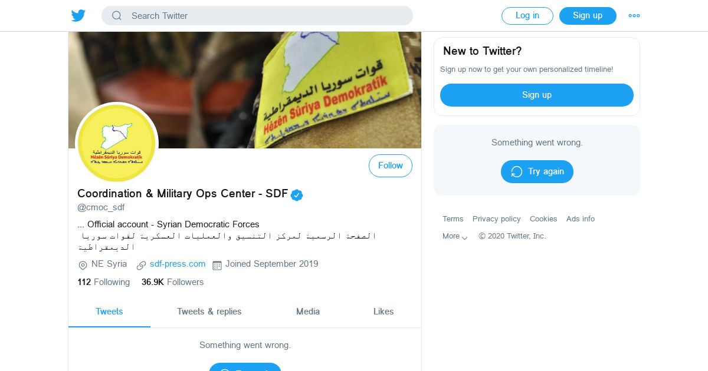Open the sdf-press.com website link

(178, 264)
